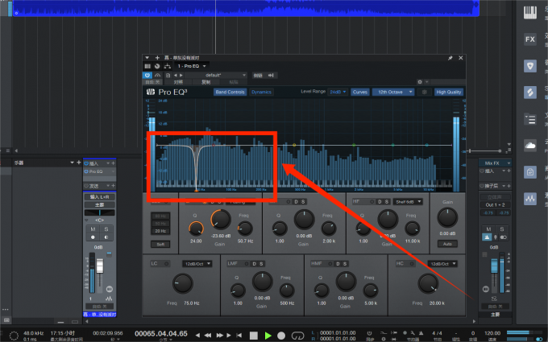Click the metronome icon in transport
The height and width of the screenshot is (342, 548).
(x=421, y=333)
